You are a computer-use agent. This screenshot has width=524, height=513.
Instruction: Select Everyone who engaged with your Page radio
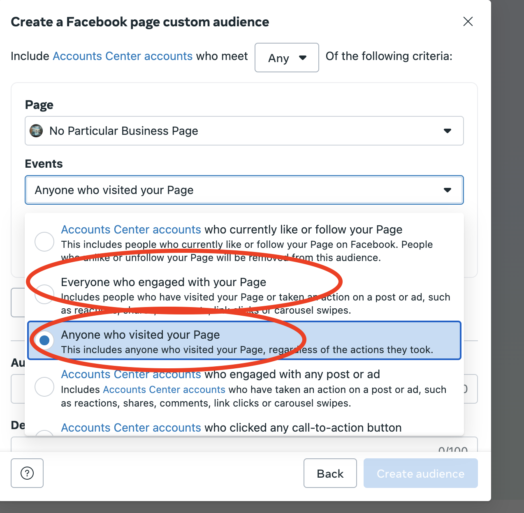pos(44,294)
